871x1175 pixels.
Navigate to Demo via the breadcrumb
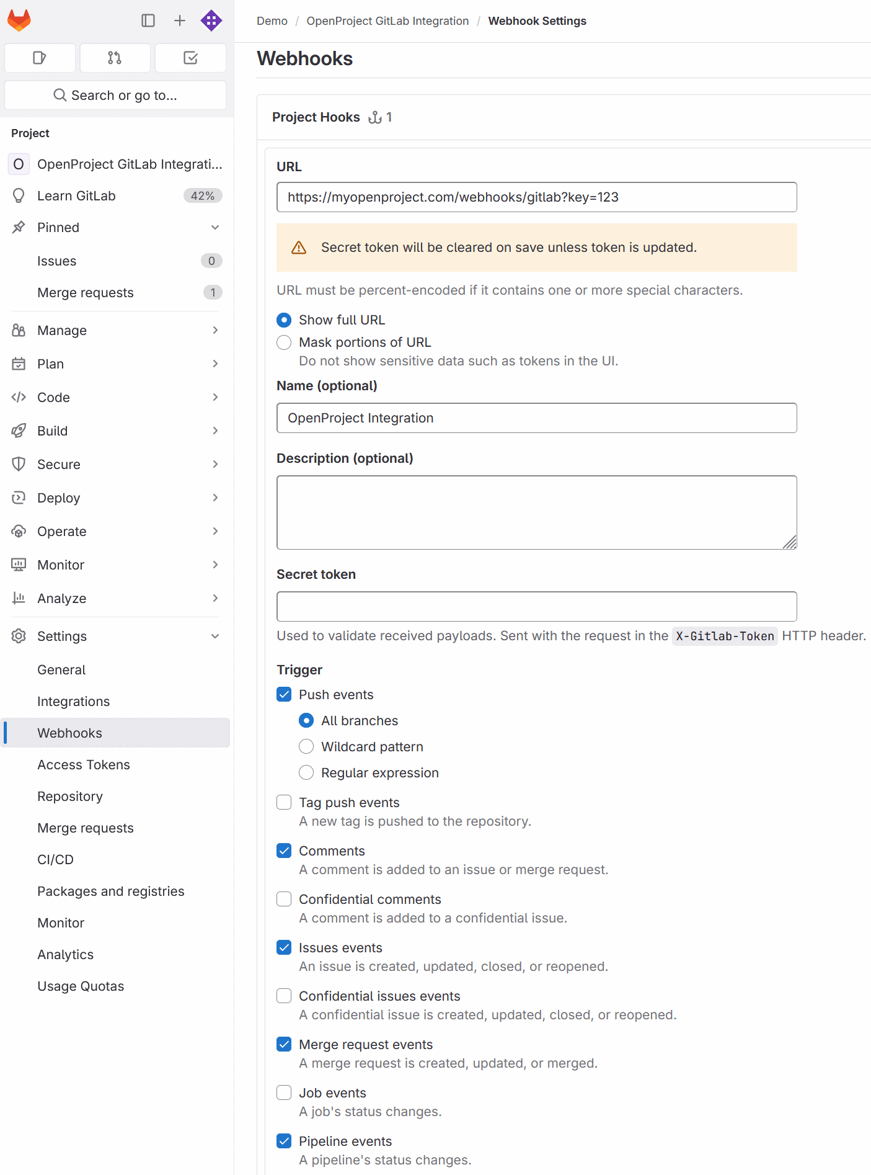pos(272,20)
